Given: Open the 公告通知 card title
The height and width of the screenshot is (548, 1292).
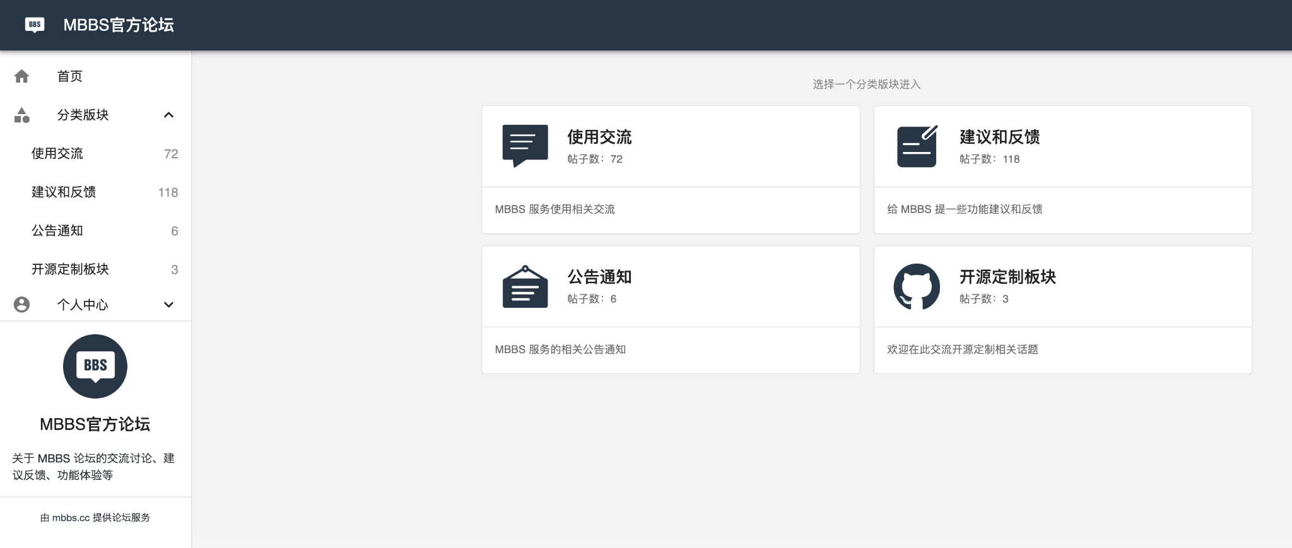Looking at the screenshot, I should pos(599,277).
